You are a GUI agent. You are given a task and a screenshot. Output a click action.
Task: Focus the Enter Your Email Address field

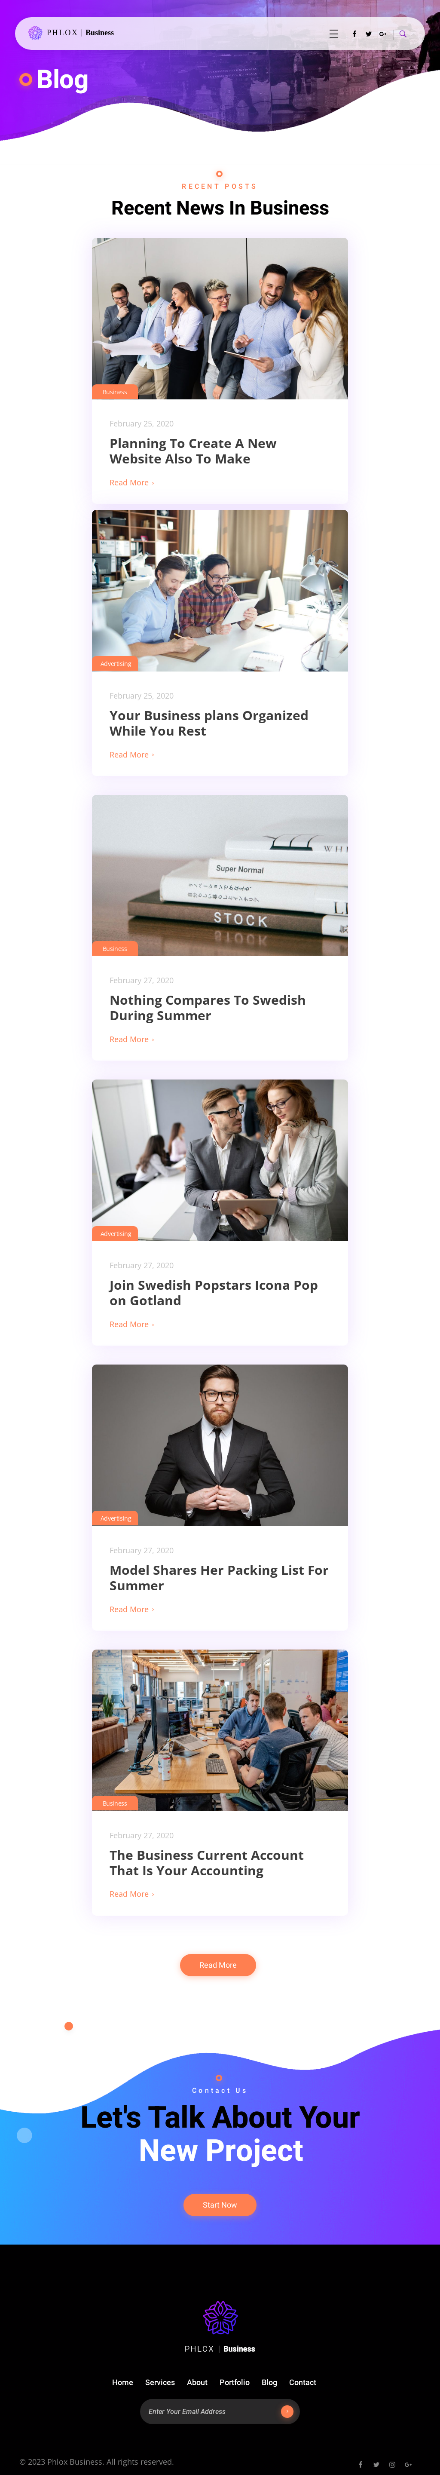pyautogui.click(x=211, y=2411)
